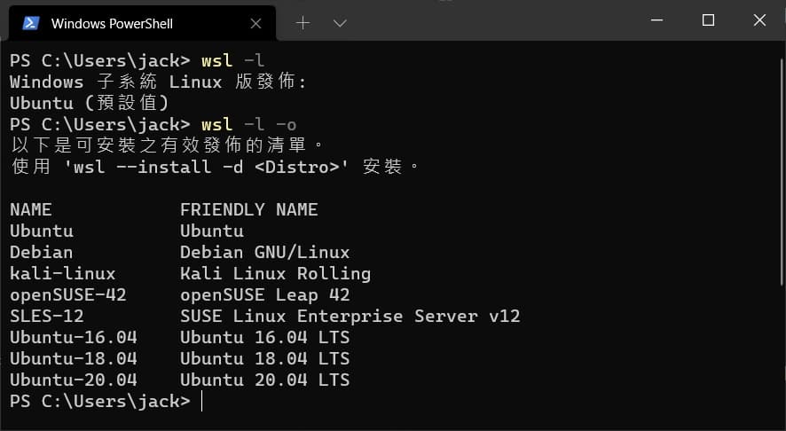Click the Debian GNU/Linux friendly name
The width and height of the screenshot is (786, 431).
pyautogui.click(x=264, y=252)
